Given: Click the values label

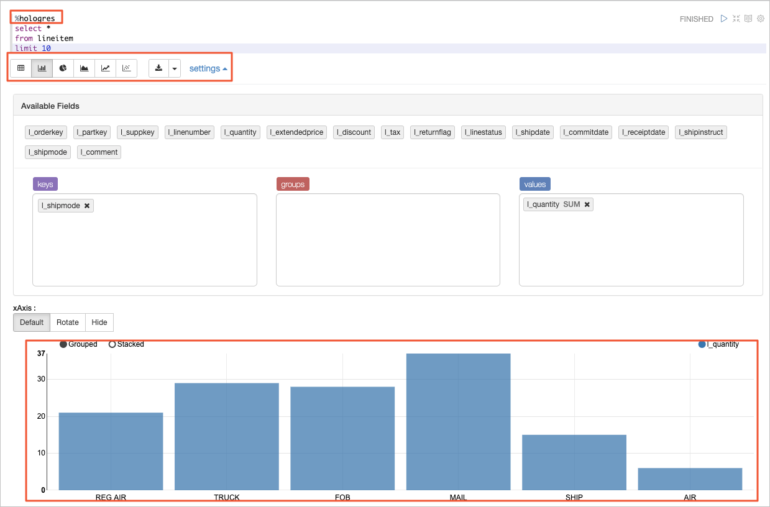Looking at the screenshot, I should 535,184.
